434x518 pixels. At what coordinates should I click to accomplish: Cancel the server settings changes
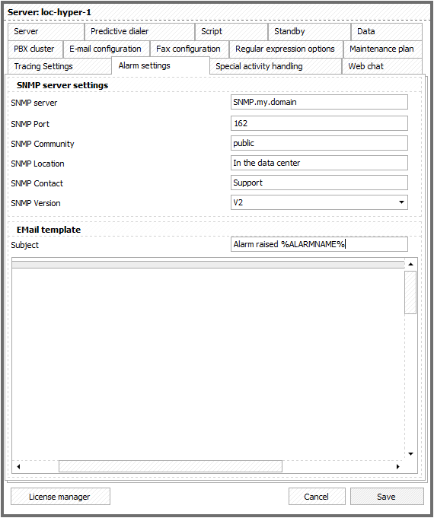317,497
